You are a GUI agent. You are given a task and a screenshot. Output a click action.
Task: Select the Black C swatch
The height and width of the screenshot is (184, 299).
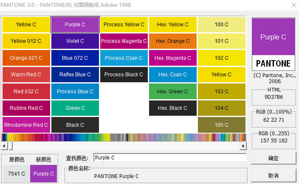[x=75, y=125]
